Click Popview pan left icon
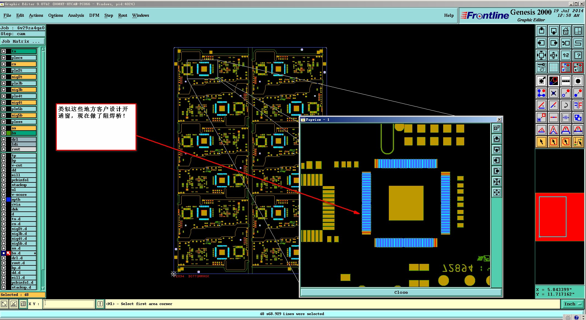 click(x=497, y=160)
